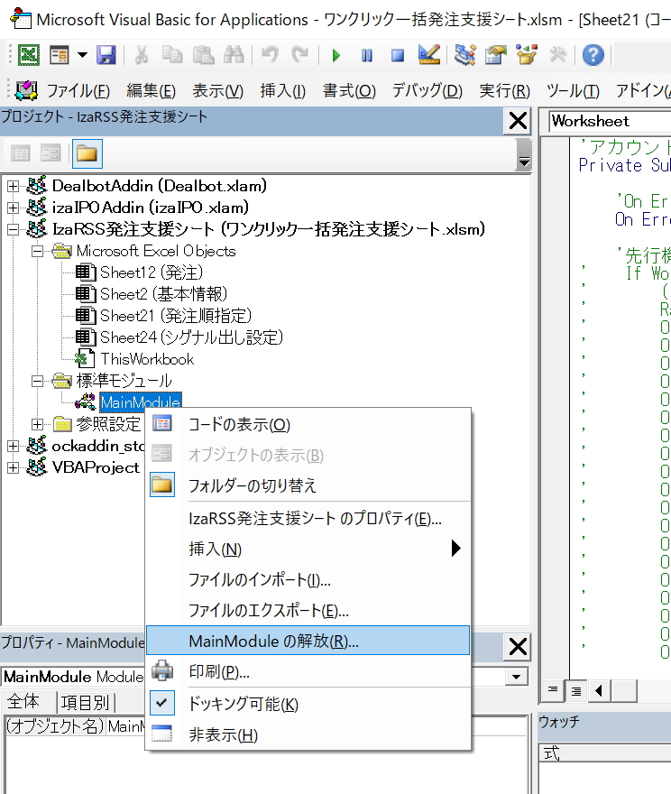Expand the DealbotAddin project node

(x=14, y=187)
